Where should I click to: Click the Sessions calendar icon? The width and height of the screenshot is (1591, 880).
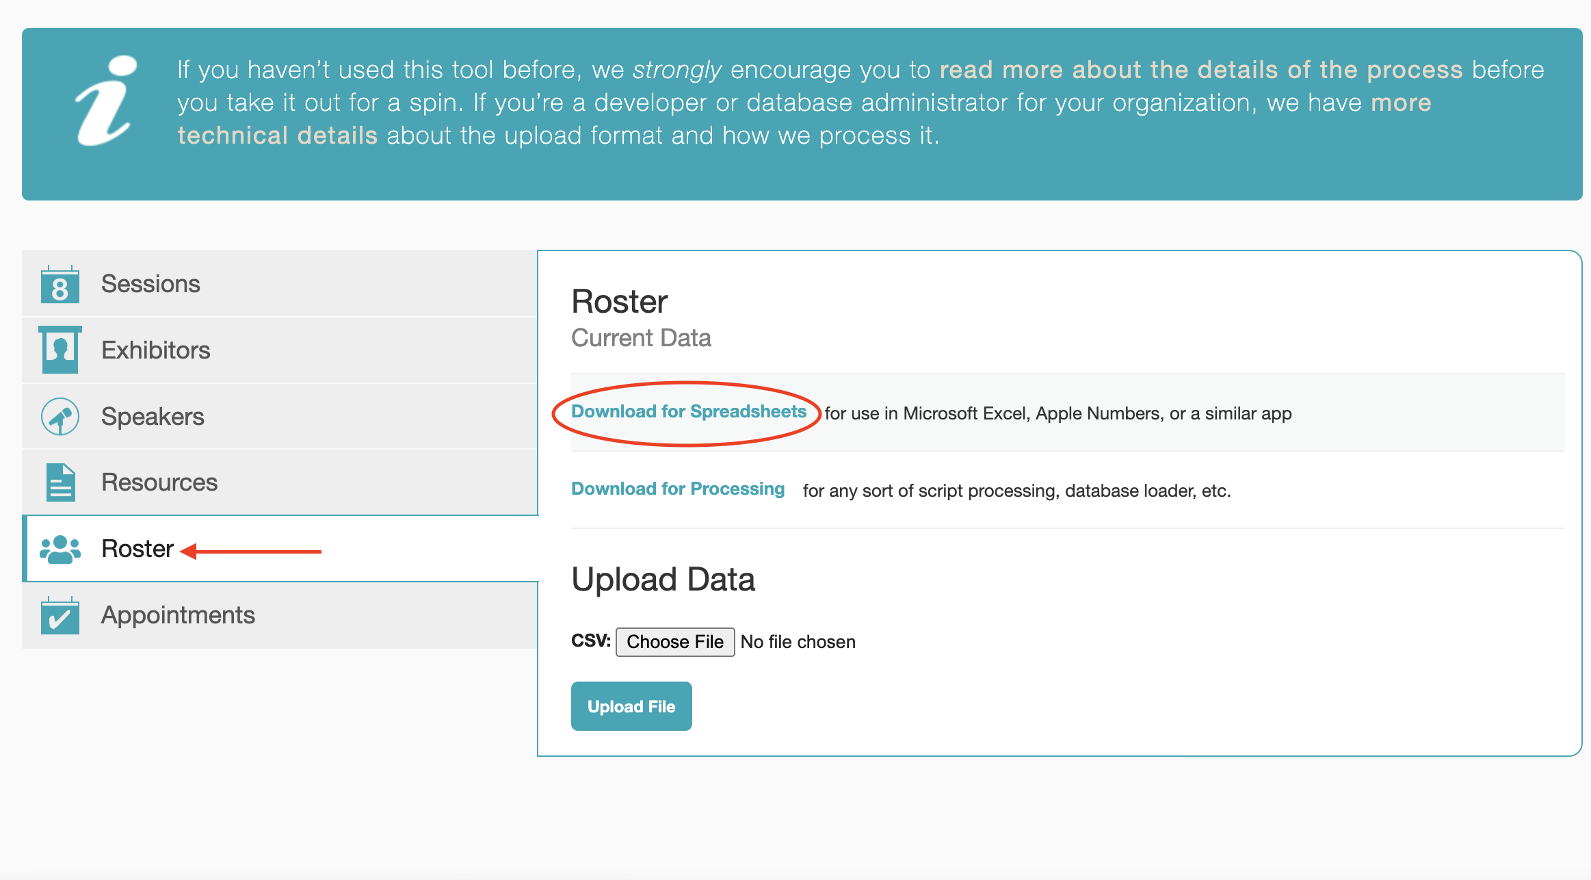click(60, 284)
